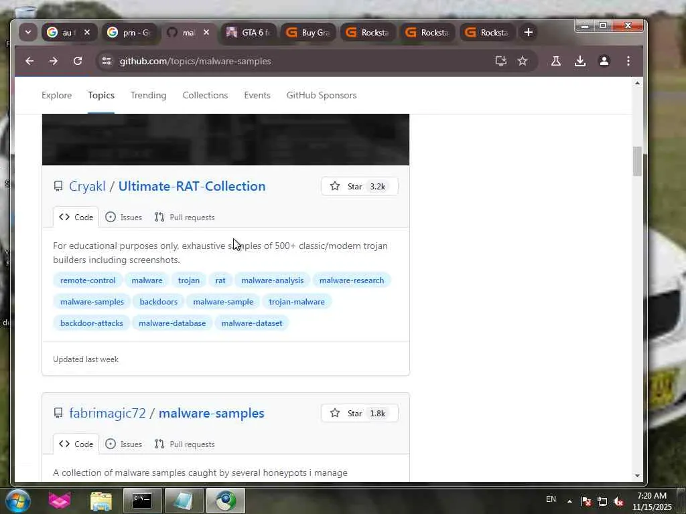Switch to the last Rocksta tab
Screen dimensions: 686x514
click(487, 32)
